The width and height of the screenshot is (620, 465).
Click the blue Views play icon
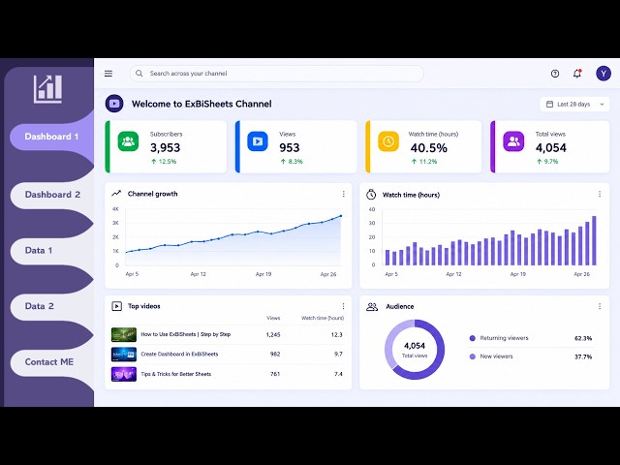coord(258,141)
